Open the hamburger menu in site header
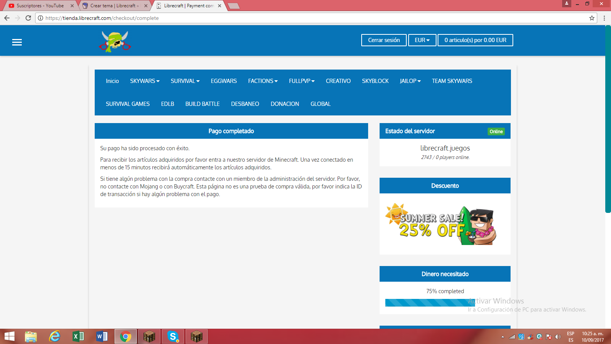 17,42
